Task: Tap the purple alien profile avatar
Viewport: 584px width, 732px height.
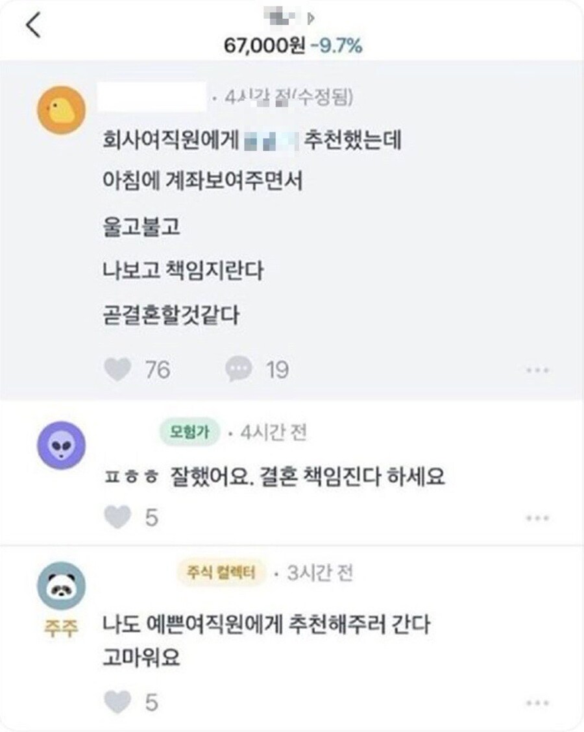Action: click(x=62, y=445)
